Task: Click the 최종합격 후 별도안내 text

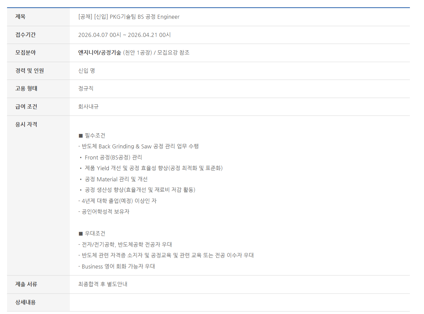Action: point(103,284)
